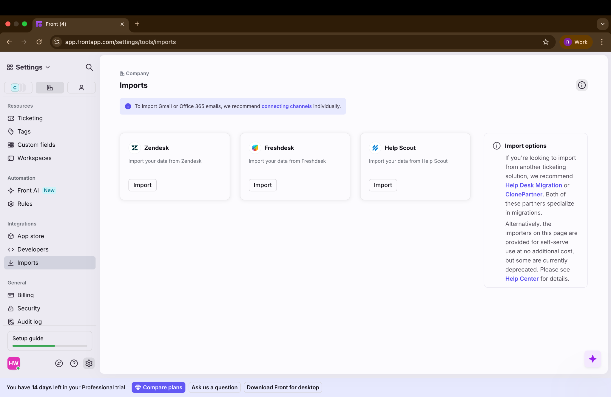611x397 pixels.
Task: Click the AI sparkle assistant button
Action: pos(593,359)
